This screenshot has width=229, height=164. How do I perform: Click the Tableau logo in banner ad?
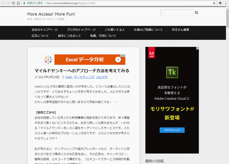pyautogui.click(x=48, y=59)
